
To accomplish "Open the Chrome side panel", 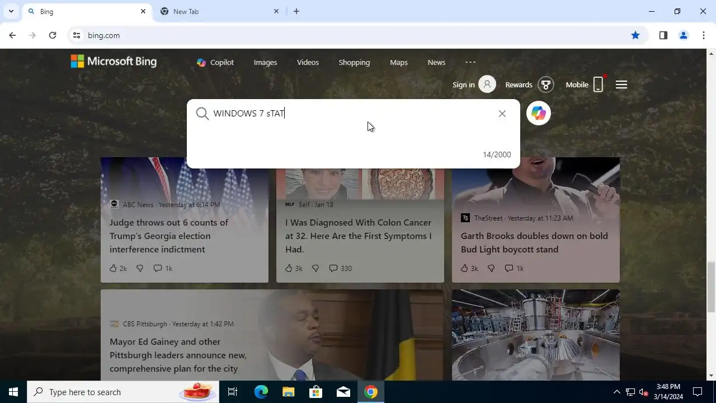I will [663, 35].
